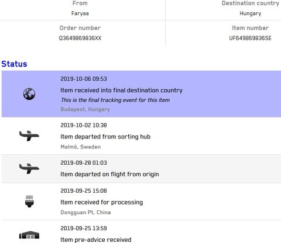This screenshot has height=243, width=281.
Task: Click the warehouse icon for pre-advice received
Action: coord(29,235)
